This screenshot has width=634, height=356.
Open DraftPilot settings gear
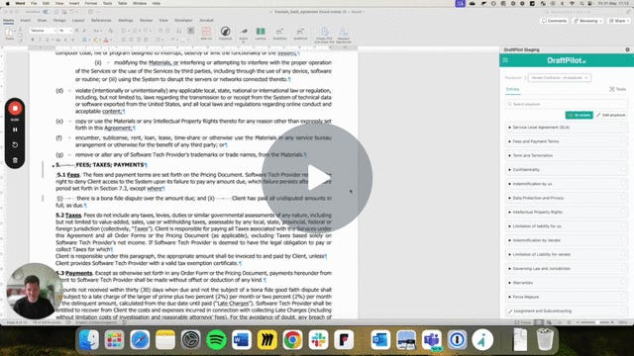coord(627,49)
